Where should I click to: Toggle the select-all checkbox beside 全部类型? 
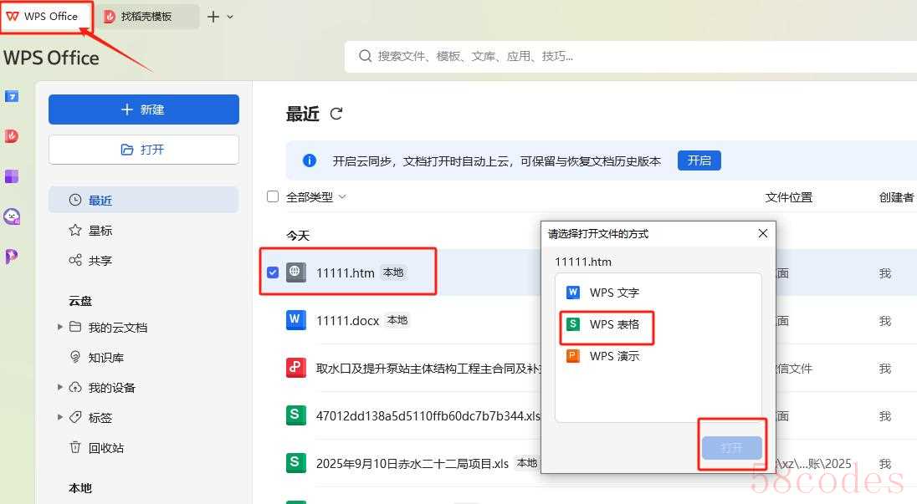pos(273,196)
